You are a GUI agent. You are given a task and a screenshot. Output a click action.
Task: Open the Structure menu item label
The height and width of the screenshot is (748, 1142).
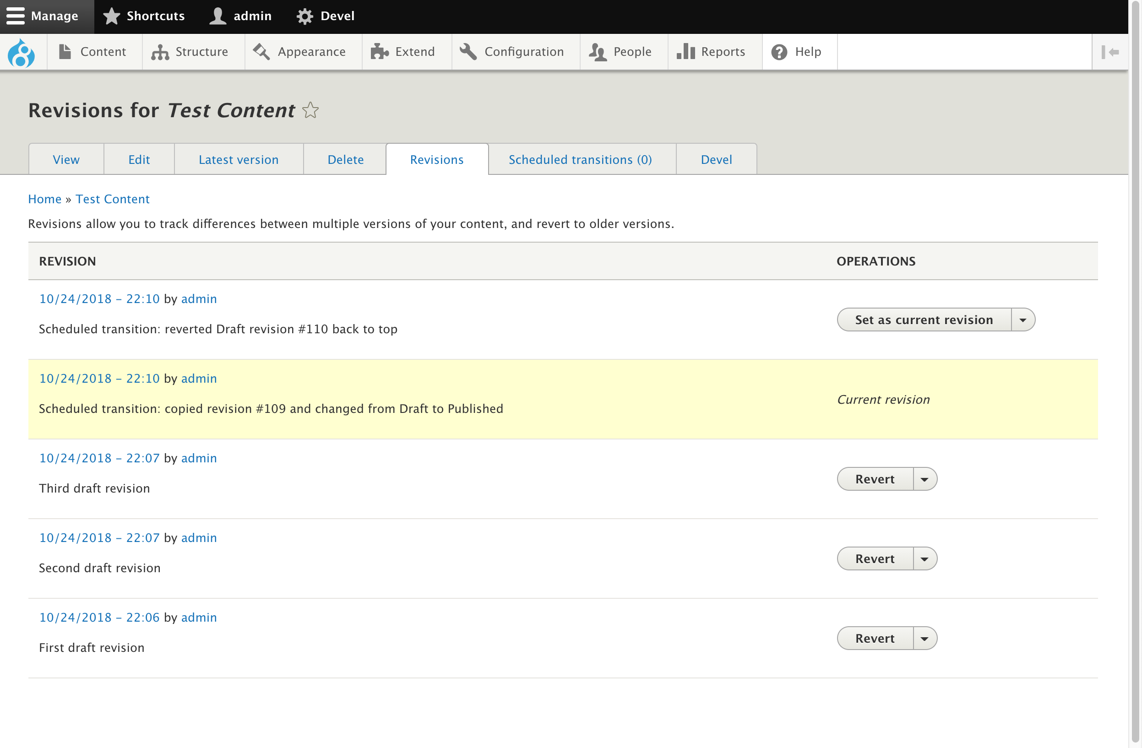tap(202, 52)
